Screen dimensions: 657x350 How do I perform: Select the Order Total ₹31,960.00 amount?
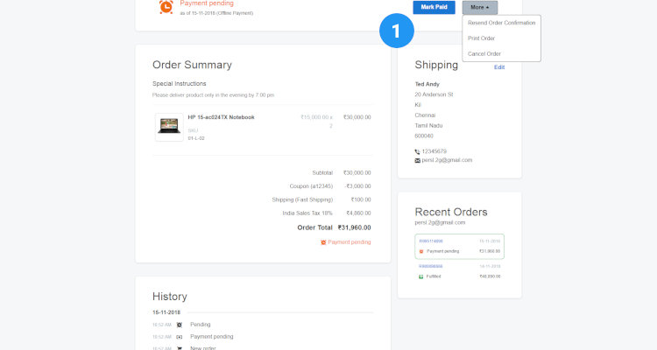click(x=355, y=227)
